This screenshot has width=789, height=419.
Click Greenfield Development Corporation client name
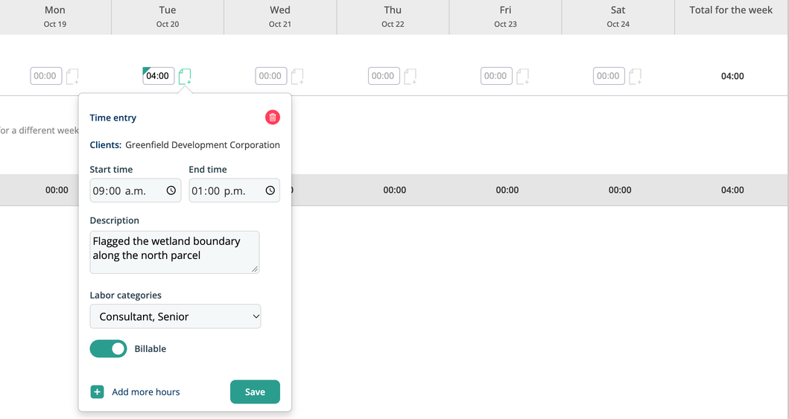[x=203, y=144]
